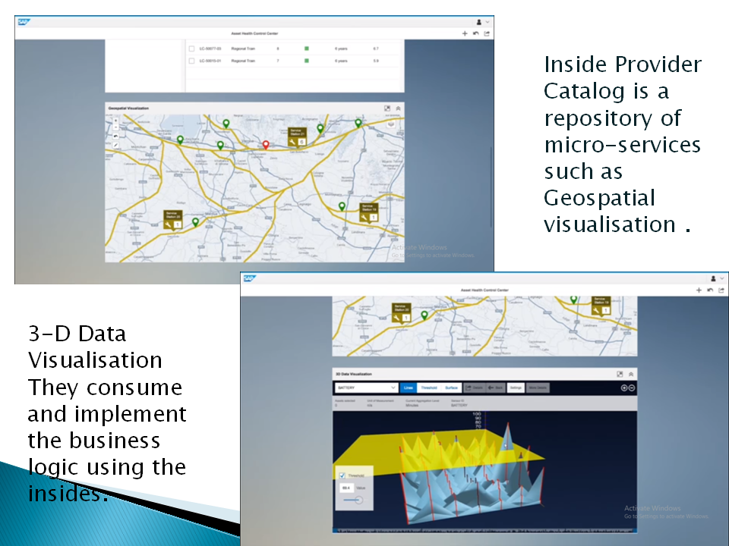Switch to the Threshold view tab
This screenshot has height=546, width=729.
[428, 388]
